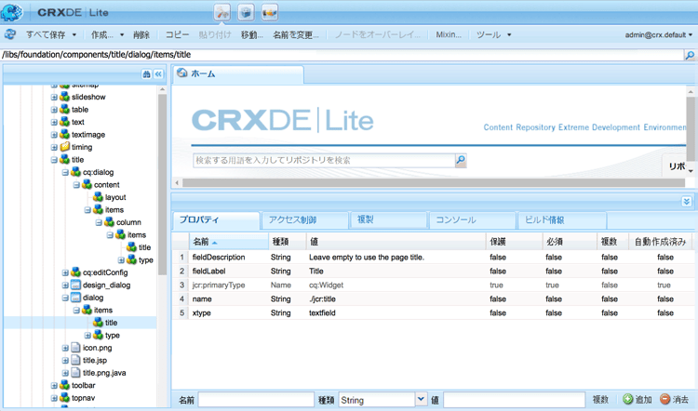Select the selected title node under dialog items
This screenshot has height=411, width=698.
(111, 323)
